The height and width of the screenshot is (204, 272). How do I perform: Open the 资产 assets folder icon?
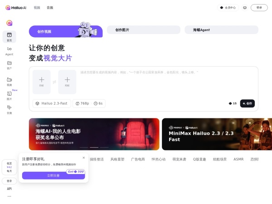pyautogui.click(x=9, y=65)
